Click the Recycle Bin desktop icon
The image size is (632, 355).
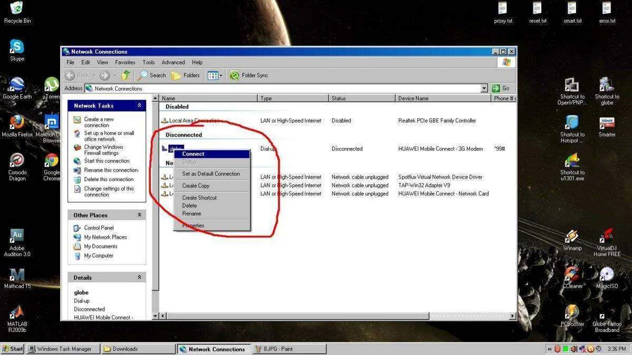point(17,13)
